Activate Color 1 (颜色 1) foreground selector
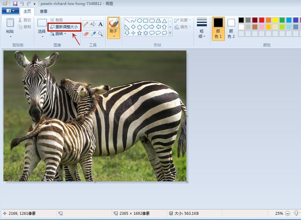The width and height of the screenshot is (301, 220). (x=218, y=28)
